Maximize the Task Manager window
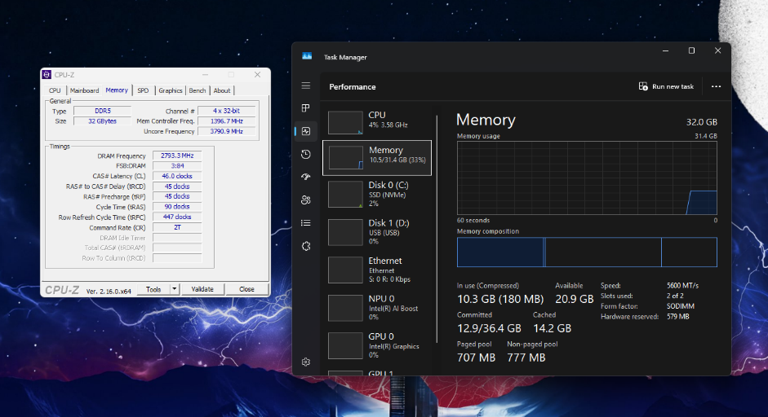 (x=691, y=50)
